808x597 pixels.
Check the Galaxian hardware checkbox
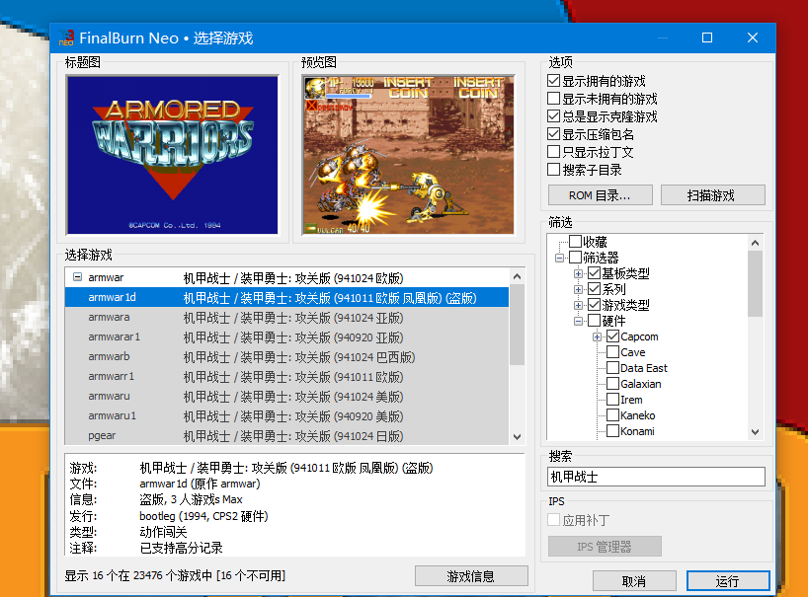612,384
